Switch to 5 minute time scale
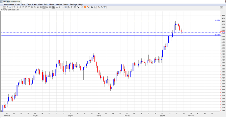226x127 pixels. click(x=20, y=7)
